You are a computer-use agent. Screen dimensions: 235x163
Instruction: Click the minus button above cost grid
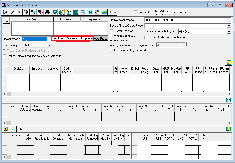pyautogui.click(x=13, y=129)
